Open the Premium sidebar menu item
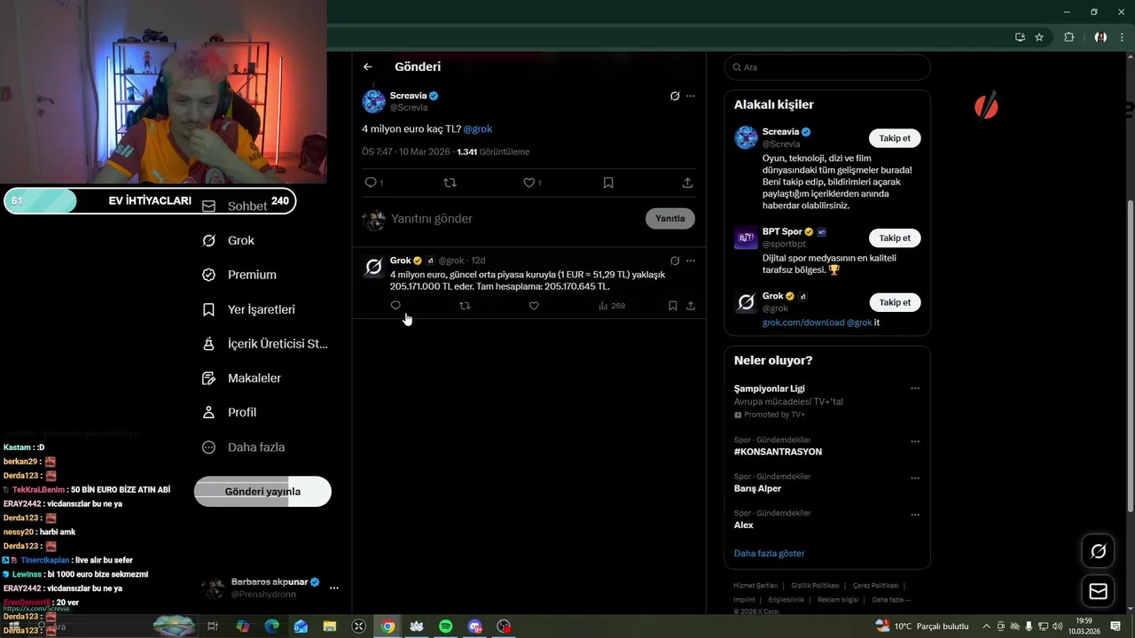Screen dimensions: 1135x638 (x=239, y=275)
